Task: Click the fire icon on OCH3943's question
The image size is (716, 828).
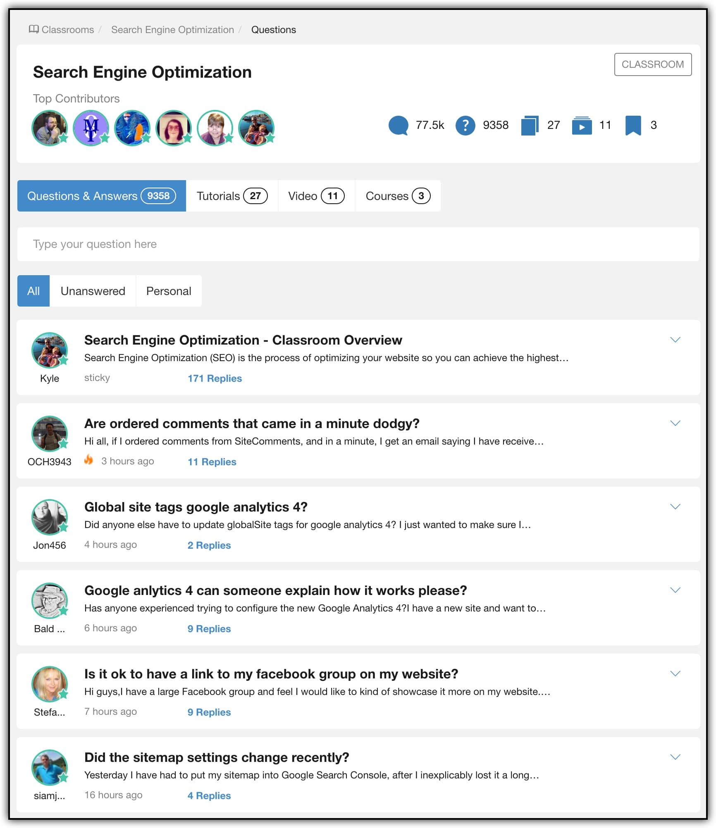Action: (x=88, y=460)
